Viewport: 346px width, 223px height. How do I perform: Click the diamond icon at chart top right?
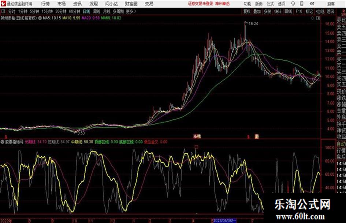tap(312, 18)
